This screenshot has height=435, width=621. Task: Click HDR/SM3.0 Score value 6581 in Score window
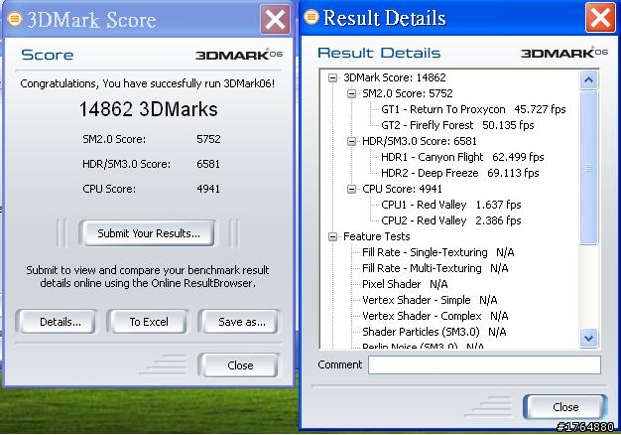[x=208, y=164]
